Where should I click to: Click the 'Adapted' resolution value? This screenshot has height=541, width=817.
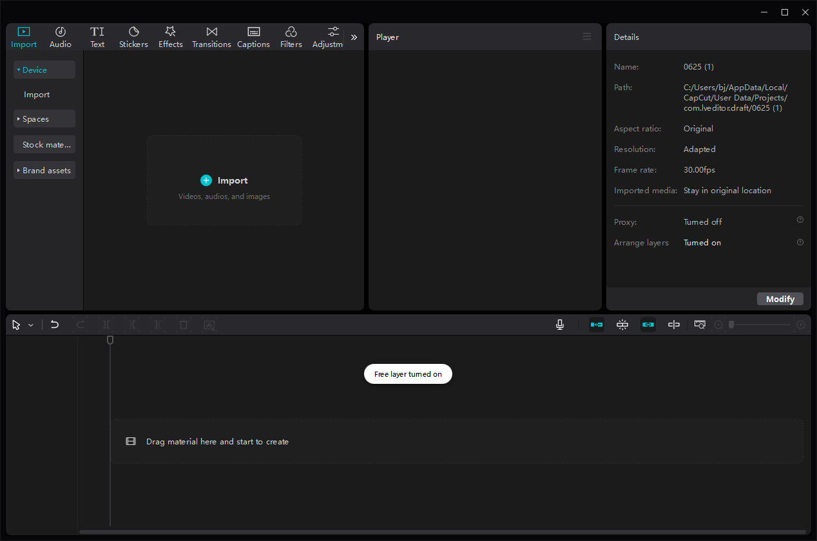[x=700, y=149]
